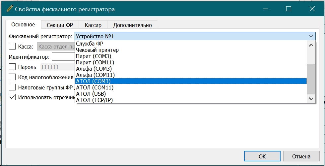The height and width of the screenshot is (166, 325).
Task: Choose АТОЛ (COM11) from the list
Action: (x=191, y=87)
